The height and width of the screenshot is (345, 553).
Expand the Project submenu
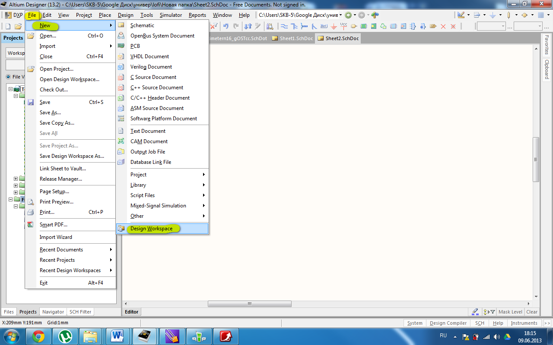point(162,175)
